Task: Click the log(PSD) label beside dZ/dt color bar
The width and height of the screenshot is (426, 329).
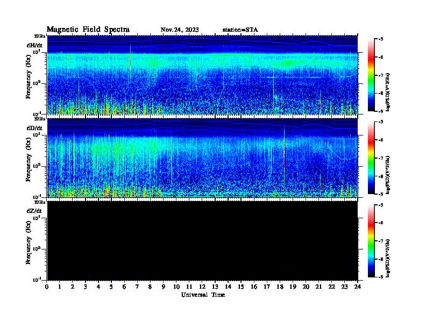Action: click(388, 258)
